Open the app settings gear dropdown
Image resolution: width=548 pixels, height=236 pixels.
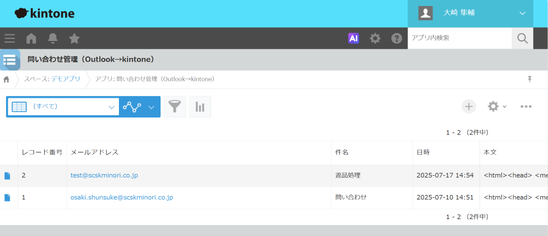click(x=496, y=107)
